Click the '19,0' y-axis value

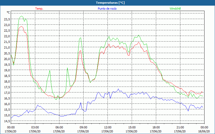pyautogui.click(x=7, y=70)
